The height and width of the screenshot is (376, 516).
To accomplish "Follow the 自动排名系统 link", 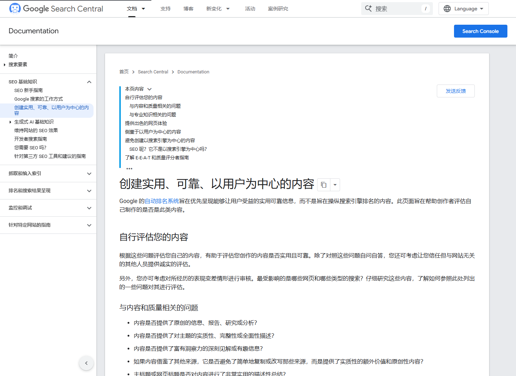I will tap(162, 201).
